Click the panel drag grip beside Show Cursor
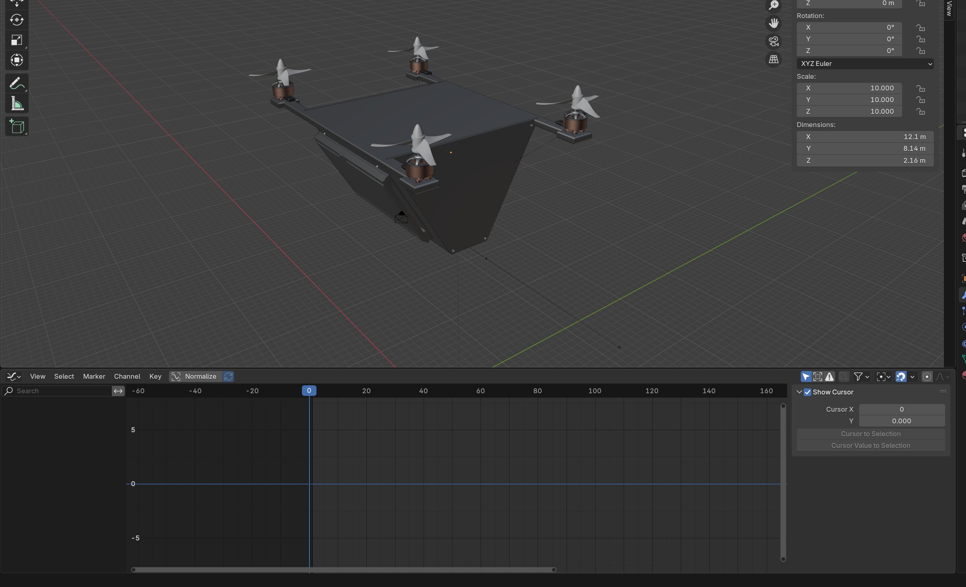 943,392
